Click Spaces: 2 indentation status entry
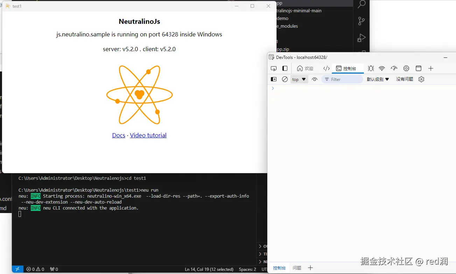Viewport: 456px width, 274px height. point(247,269)
